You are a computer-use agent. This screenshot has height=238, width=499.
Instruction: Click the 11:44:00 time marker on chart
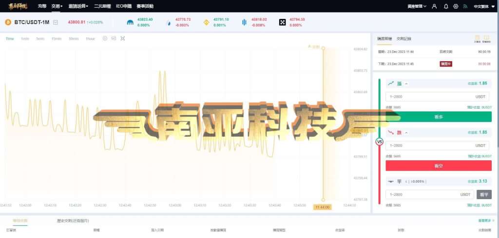pos(323,207)
